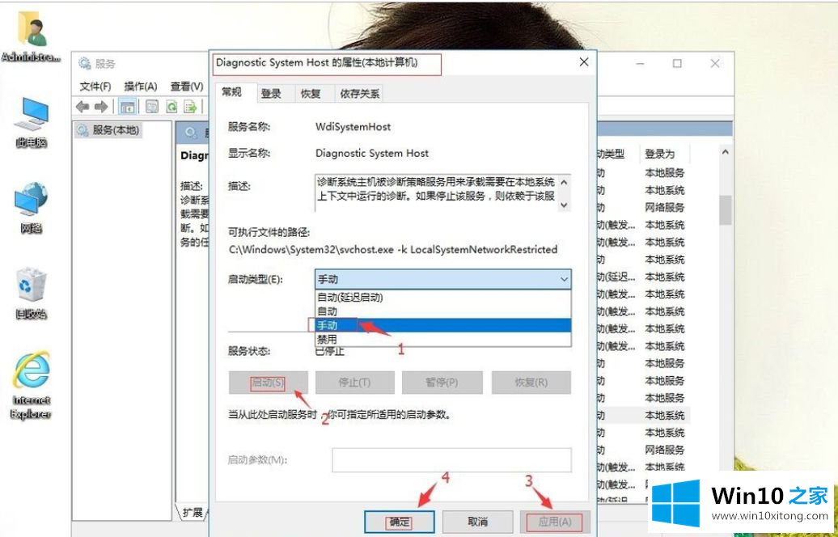Toggle the show/hide console tree icon
This screenshot has height=537, width=838.
(x=127, y=107)
